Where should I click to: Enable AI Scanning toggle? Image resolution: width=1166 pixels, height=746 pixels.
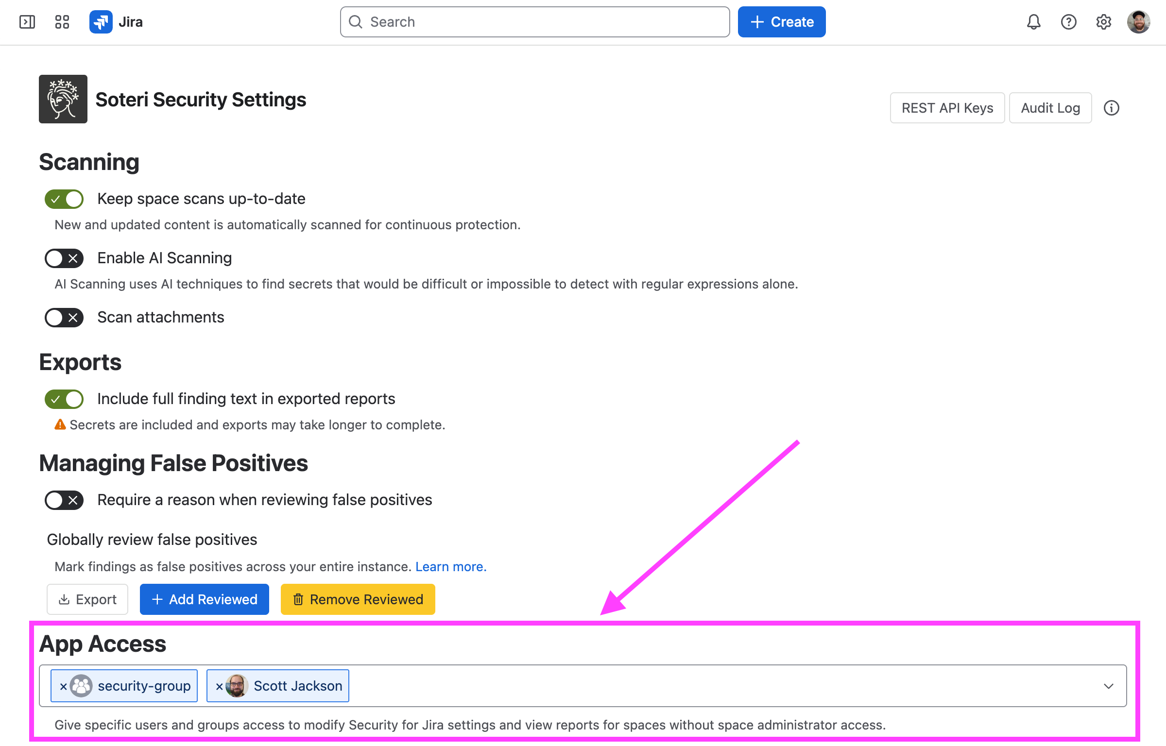(64, 258)
